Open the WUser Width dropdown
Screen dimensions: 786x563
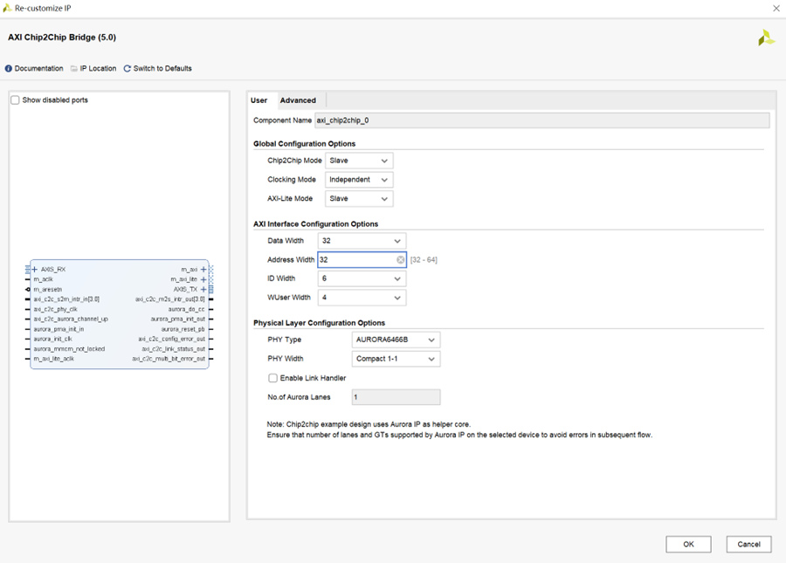coord(362,298)
